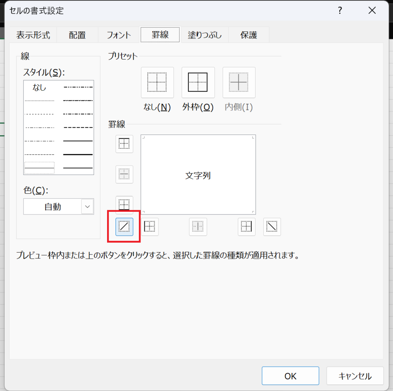The height and width of the screenshot is (391, 393).
Task: Choose the double line border style
Action: click(x=78, y=168)
